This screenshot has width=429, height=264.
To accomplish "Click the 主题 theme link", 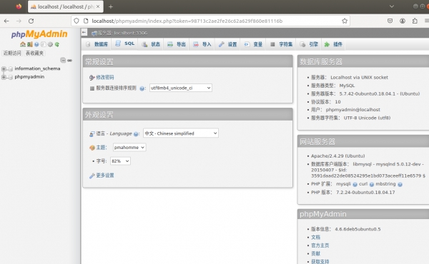I will pyautogui.click(x=100, y=148).
